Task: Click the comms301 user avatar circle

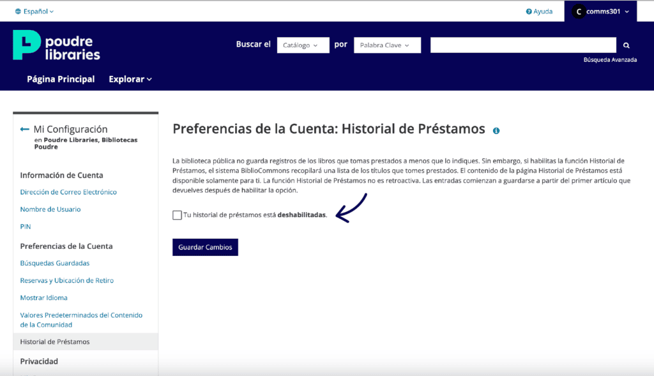Action: tap(579, 11)
